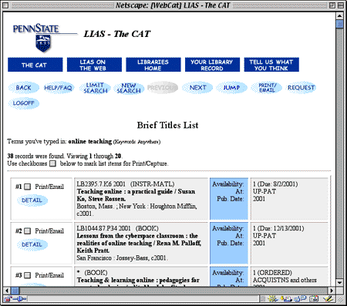The image size is (347, 306).
Task: Click LOGOFF
Action: 24,103
